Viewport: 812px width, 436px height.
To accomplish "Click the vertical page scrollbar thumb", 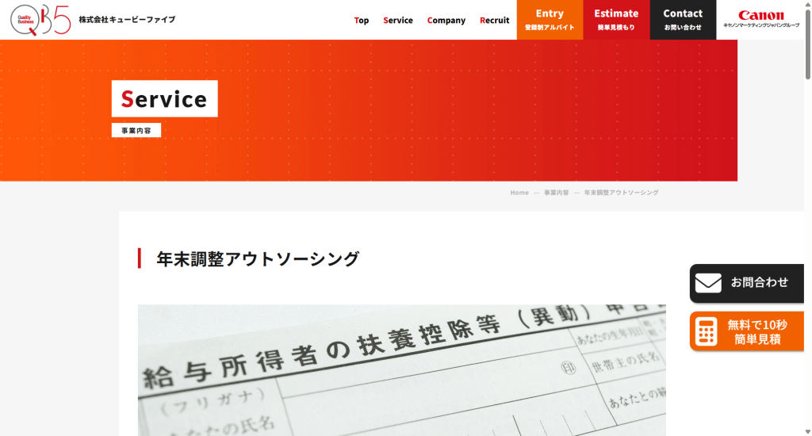I will click(x=808, y=44).
